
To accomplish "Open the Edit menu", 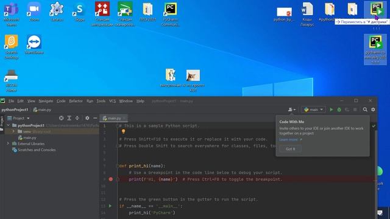I will (20, 101).
